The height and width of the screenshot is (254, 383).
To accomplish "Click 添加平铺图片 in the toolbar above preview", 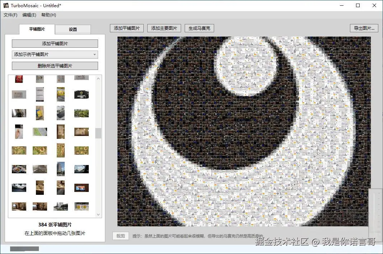I will coord(127,28).
